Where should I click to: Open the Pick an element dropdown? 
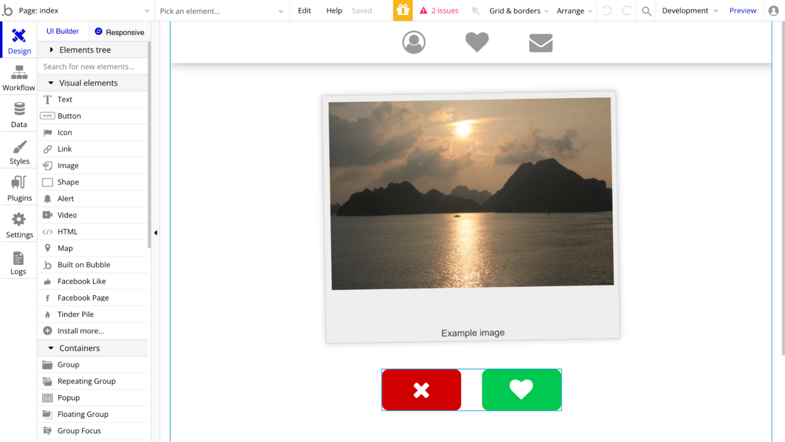[x=221, y=11]
